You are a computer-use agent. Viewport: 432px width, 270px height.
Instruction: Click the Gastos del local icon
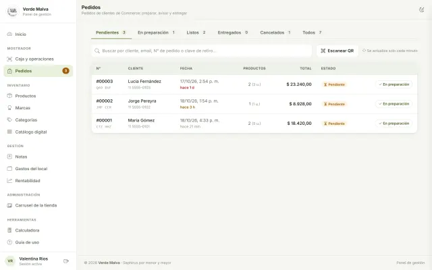pyautogui.click(x=9, y=168)
